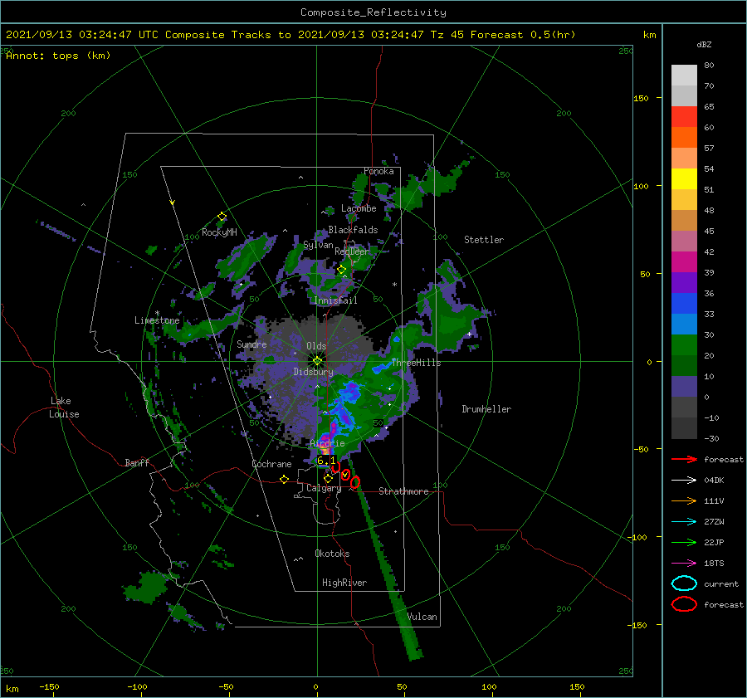Screen dimensions: 747x698
Task: Click the Cochrane city label
Action: (x=271, y=464)
